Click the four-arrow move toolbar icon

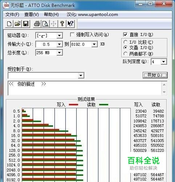click(53, 24)
